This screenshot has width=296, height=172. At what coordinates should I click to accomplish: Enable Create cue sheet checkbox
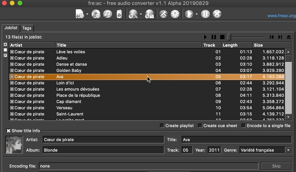pyautogui.click(x=200, y=126)
